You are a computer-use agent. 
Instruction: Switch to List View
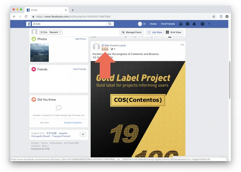coord(155,32)
